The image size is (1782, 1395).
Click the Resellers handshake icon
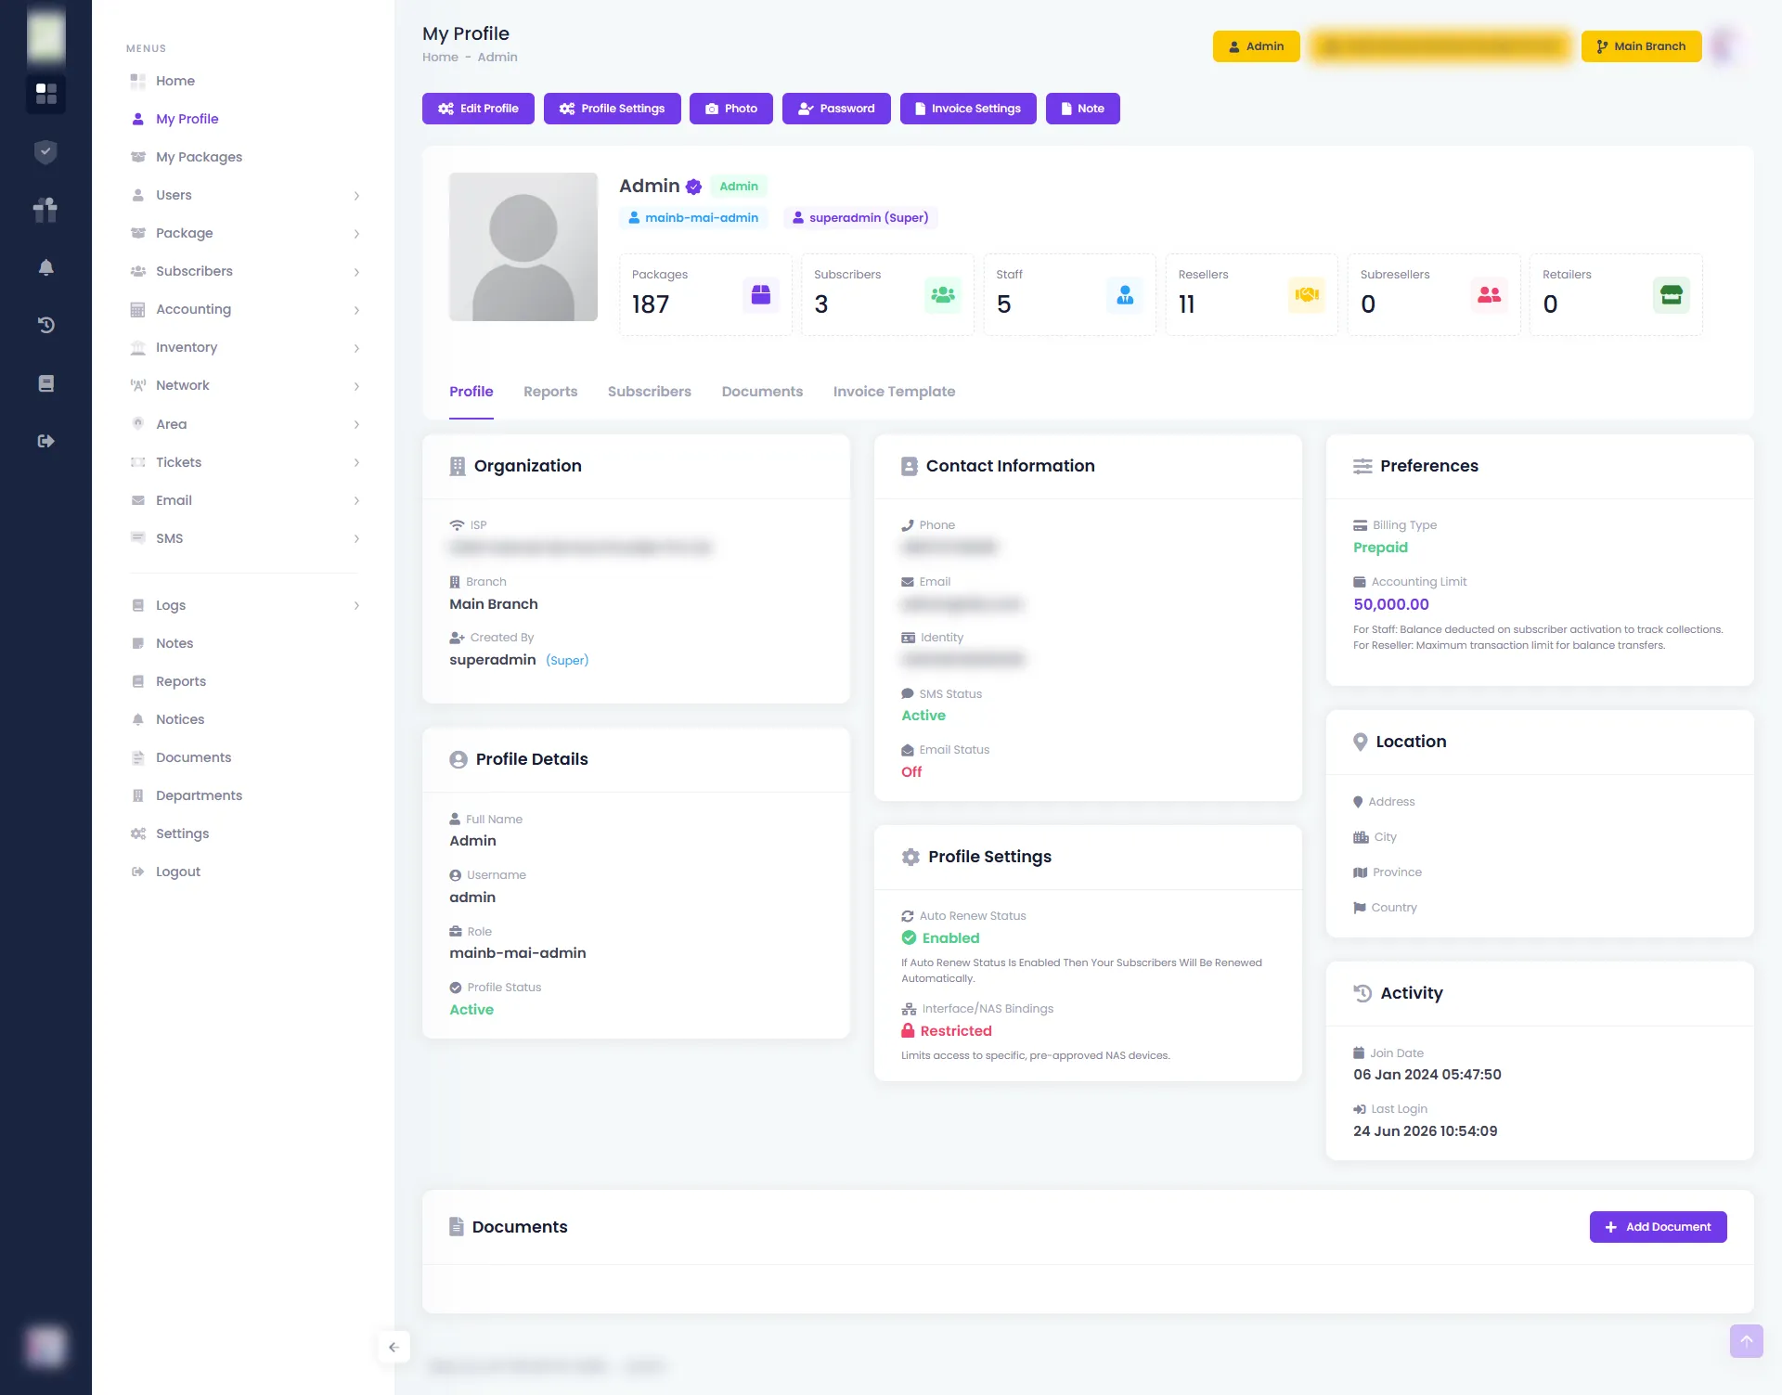1307,295
